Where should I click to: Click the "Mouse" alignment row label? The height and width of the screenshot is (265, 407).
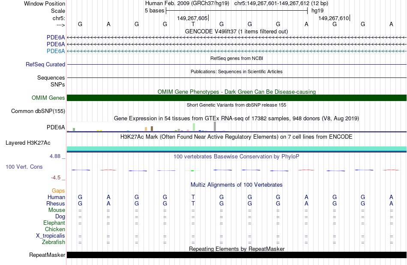click(57, 210)
